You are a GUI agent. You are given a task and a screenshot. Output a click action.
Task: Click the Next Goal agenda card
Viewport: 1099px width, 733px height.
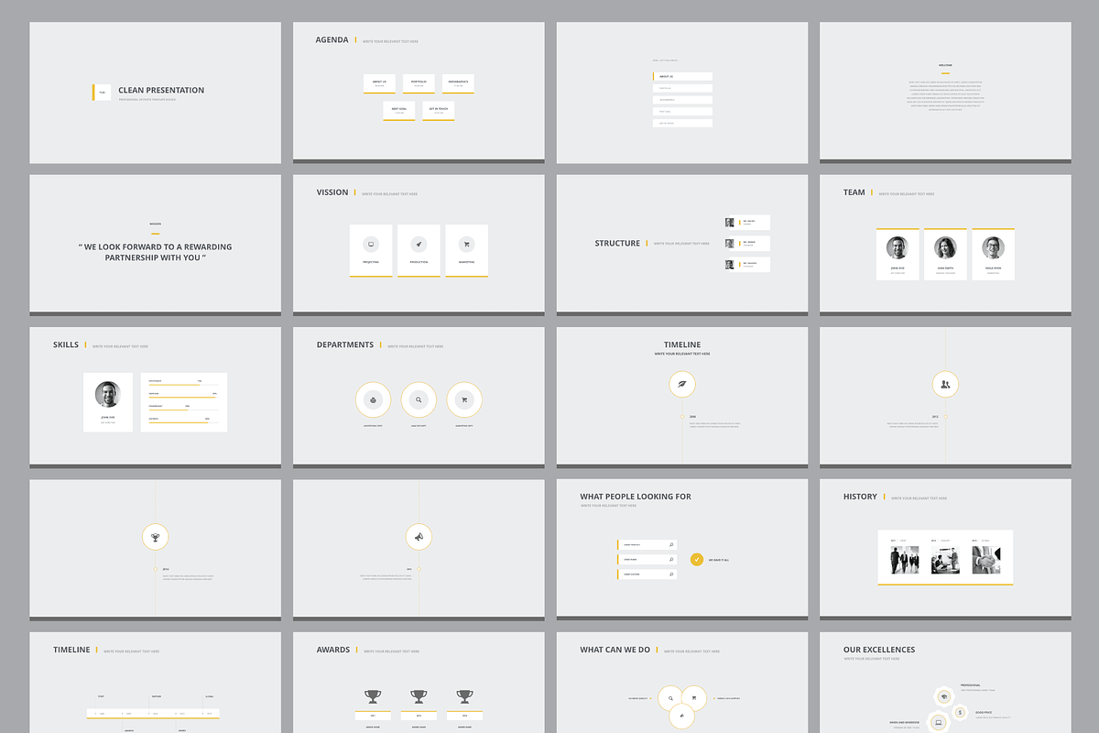pos(399,111)
